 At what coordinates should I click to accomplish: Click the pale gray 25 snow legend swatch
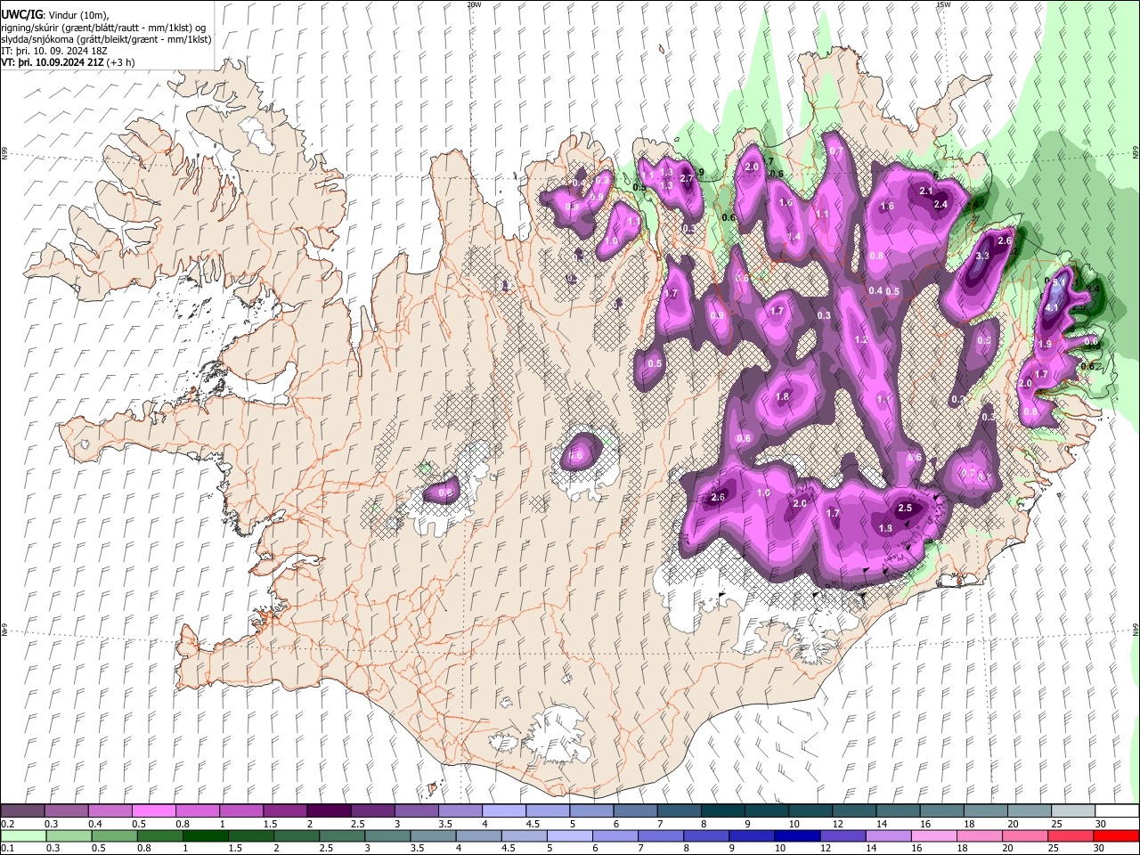[1073, 811]
